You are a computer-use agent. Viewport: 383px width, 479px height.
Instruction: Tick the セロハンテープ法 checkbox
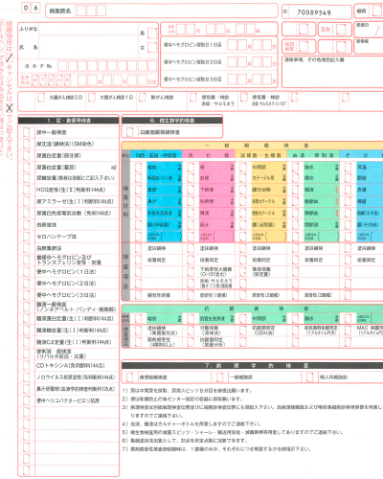pyautogui.click(x=27, y=237)
